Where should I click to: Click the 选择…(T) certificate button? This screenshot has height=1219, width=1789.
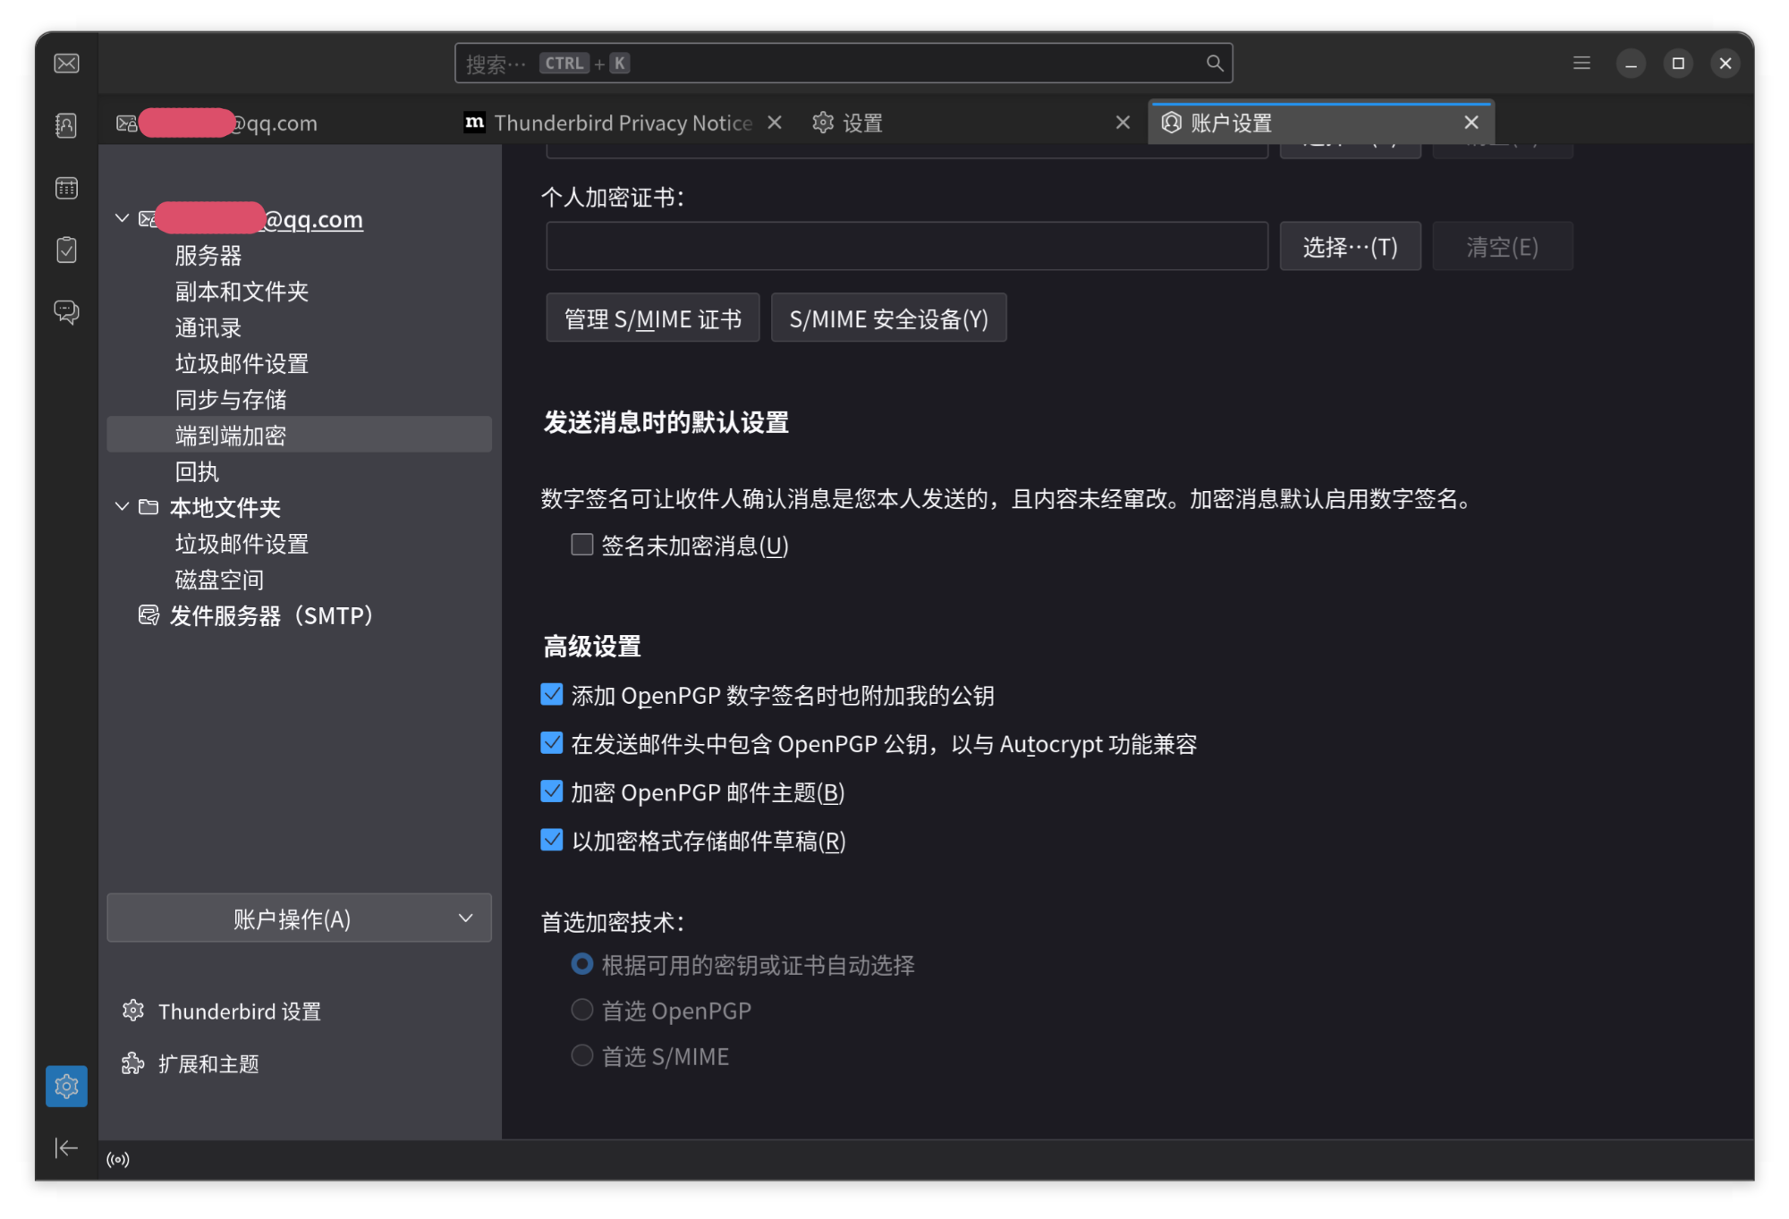[x=1350, y=246]
